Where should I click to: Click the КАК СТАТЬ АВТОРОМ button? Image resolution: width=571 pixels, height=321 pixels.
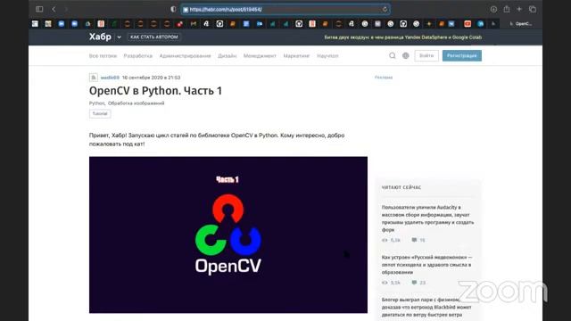coord(154,37)
